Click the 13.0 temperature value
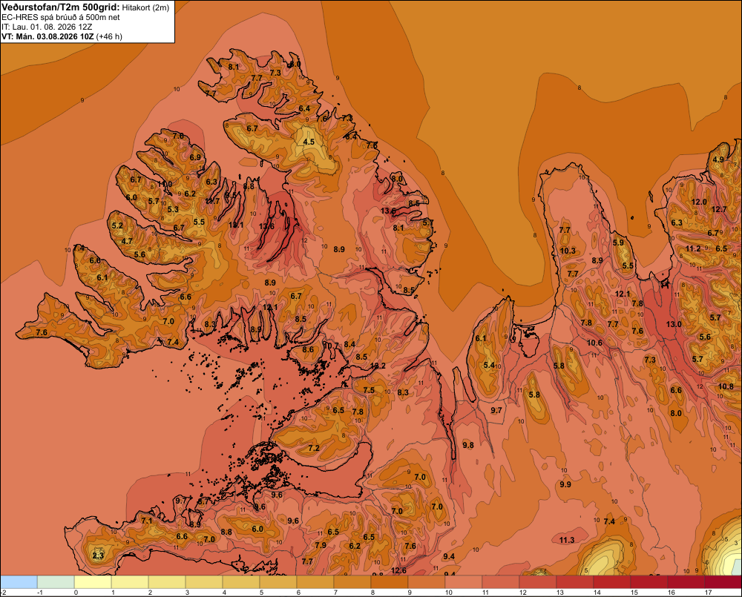 tap(674, 324)
